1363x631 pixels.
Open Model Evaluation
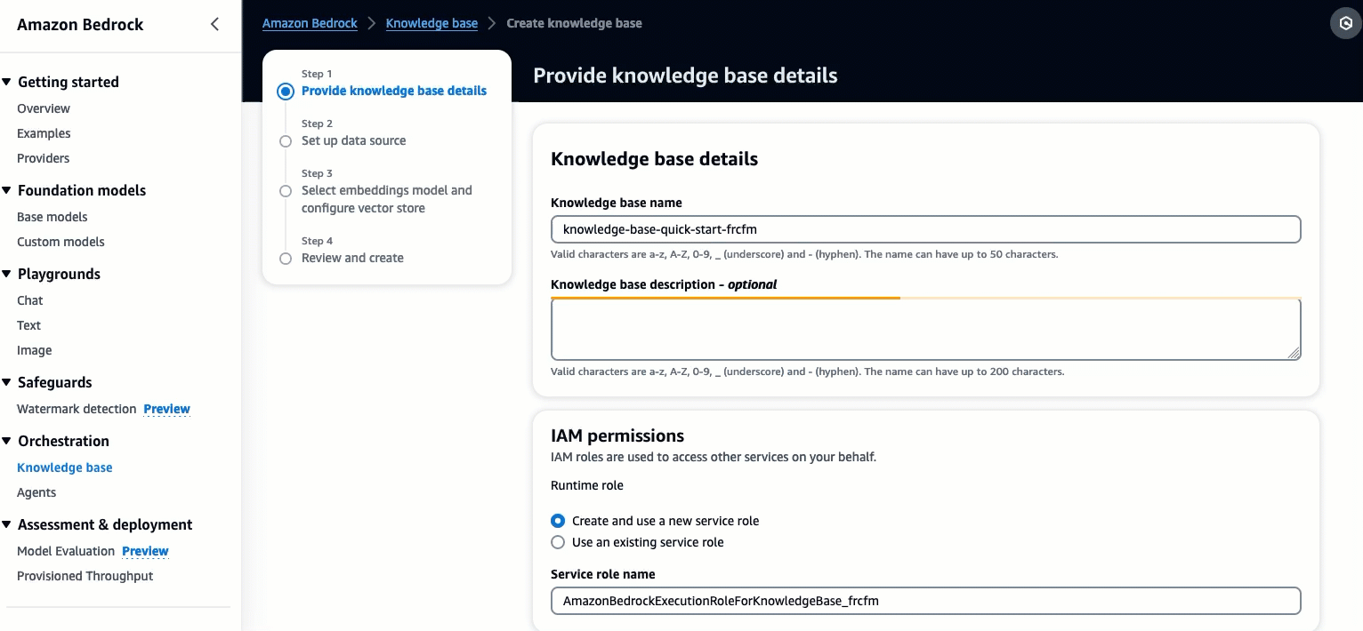[66, 551]
